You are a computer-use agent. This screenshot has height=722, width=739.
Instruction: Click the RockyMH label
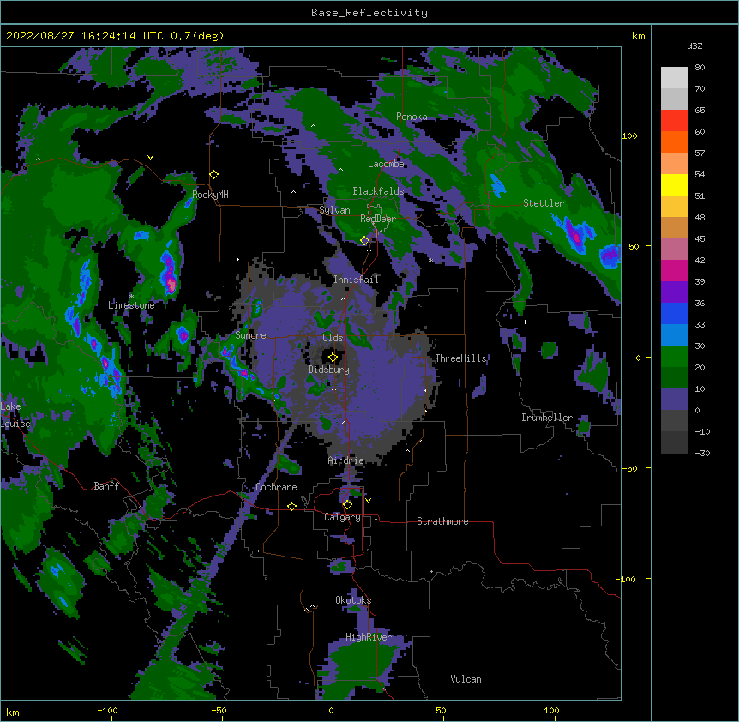pyautogui.click(x=210, y=195)
